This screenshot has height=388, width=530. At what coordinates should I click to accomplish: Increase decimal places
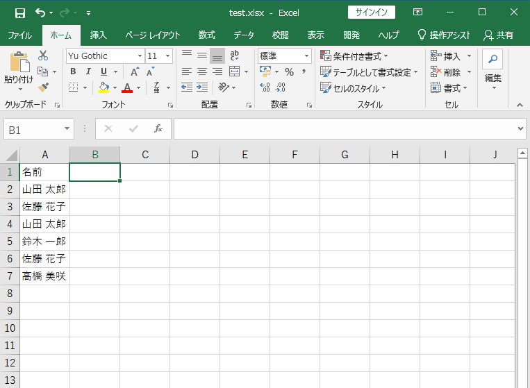(x=265, y=87)
